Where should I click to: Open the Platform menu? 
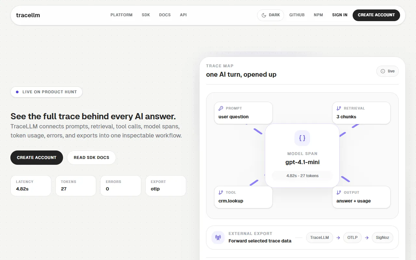pos(122,15)
